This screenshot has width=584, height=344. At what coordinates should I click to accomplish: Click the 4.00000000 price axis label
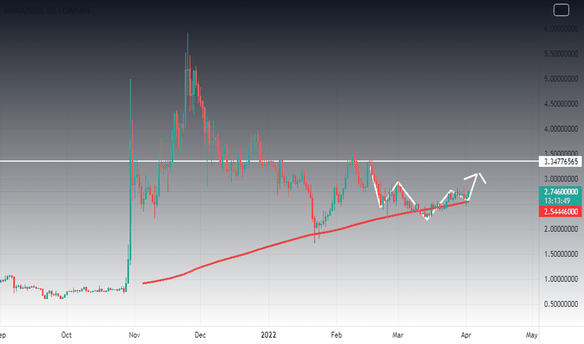pos(561,129)
